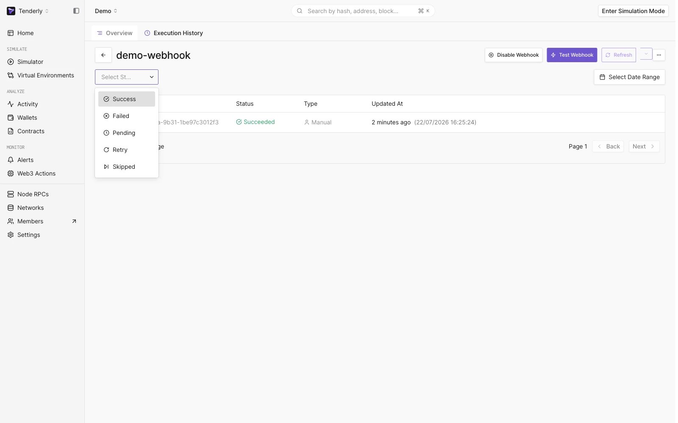Open Contracts in the sidebar

tap(31, 131)
